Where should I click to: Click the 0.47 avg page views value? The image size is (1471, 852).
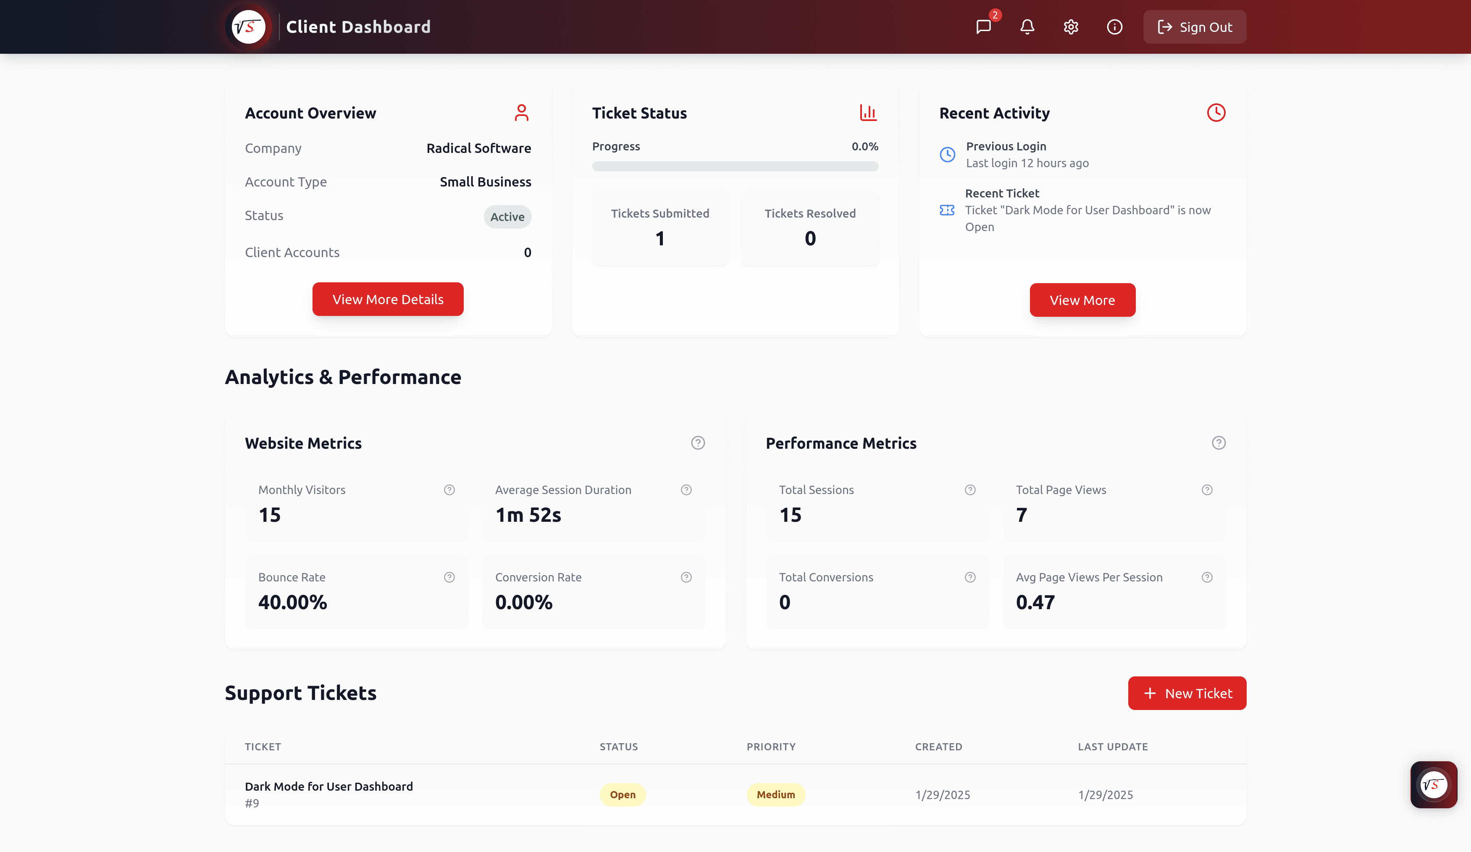pyautogui.click(x=1035, y=602)
